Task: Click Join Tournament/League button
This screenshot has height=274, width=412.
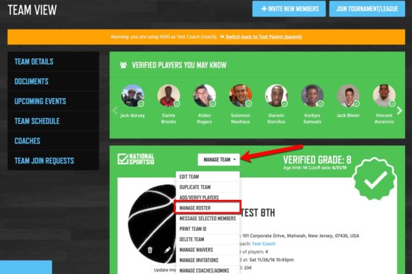Action: (x=367, y=9)
